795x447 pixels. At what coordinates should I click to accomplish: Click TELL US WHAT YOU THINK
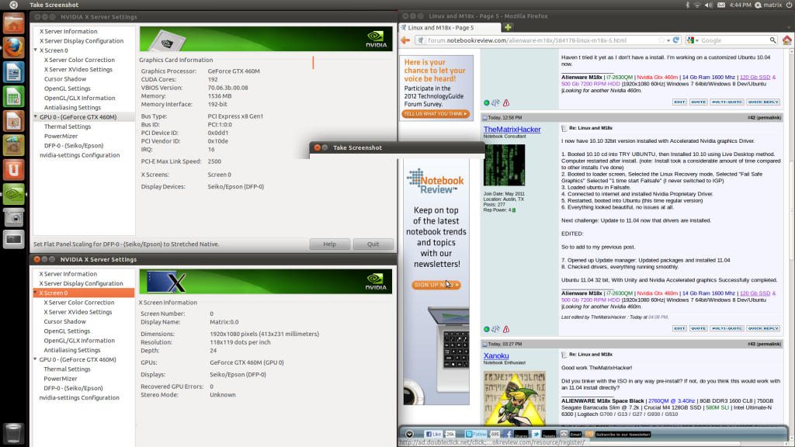[436, 114]
